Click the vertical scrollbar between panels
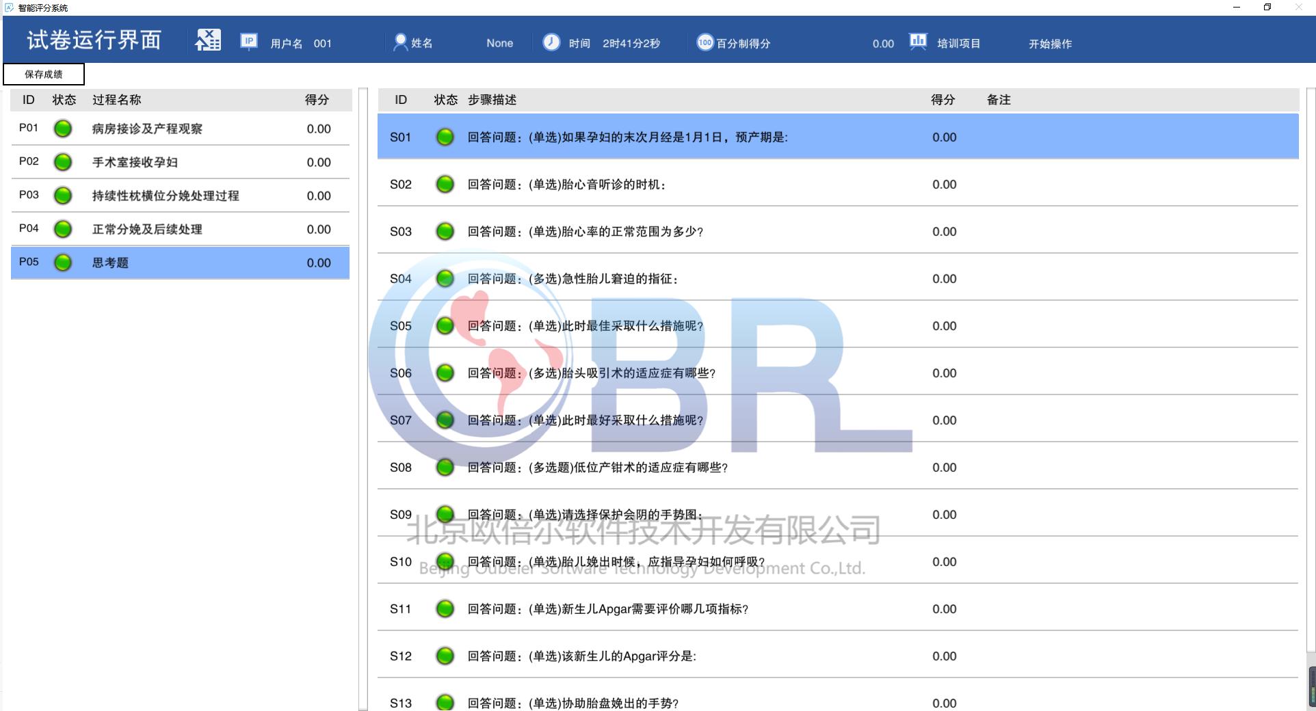 pyautogui.click(x=361, y=342)
